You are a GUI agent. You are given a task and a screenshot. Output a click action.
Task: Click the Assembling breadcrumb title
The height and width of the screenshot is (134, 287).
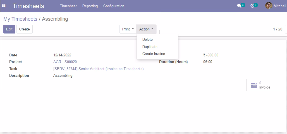tap(55, 19)
